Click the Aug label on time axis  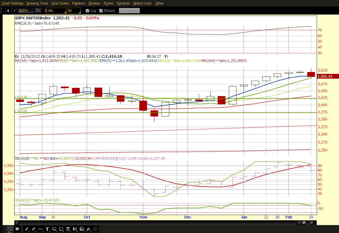24,217
